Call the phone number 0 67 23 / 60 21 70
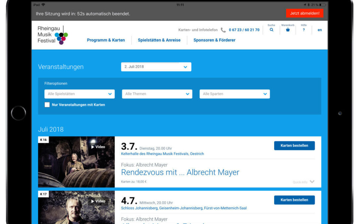The image size is (358, 224). tap(244, 30)
